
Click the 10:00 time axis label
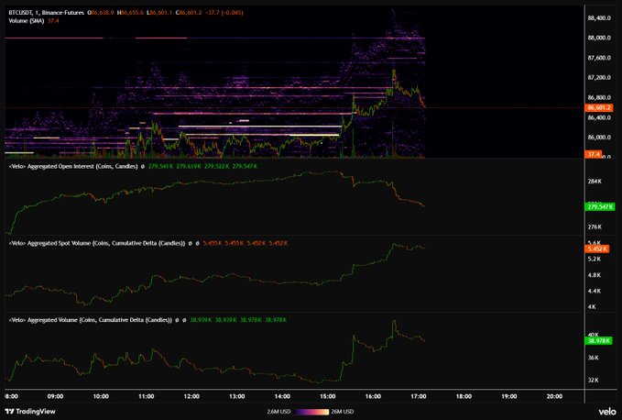click(101, 396)
